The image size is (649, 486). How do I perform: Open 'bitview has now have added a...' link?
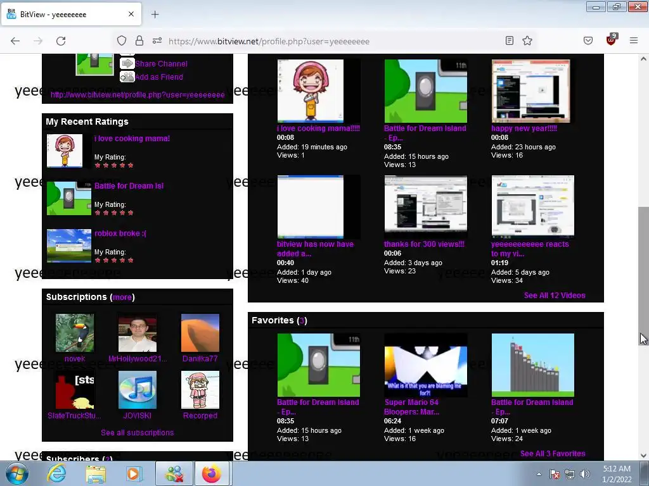pyautogui.click(x=316, y=249)
